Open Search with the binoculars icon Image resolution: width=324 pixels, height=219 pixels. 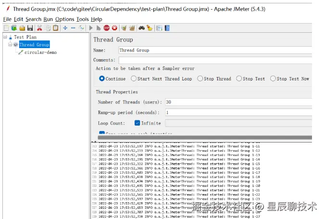click(x=141, y=28)
